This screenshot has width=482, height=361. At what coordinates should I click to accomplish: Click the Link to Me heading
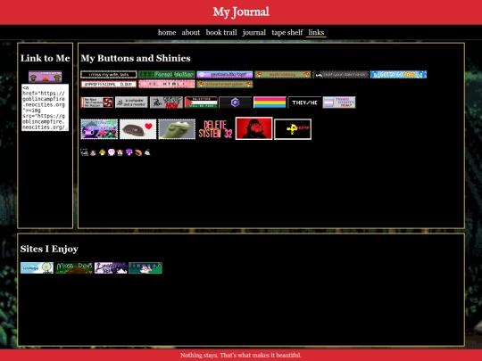tap(46, 58)
